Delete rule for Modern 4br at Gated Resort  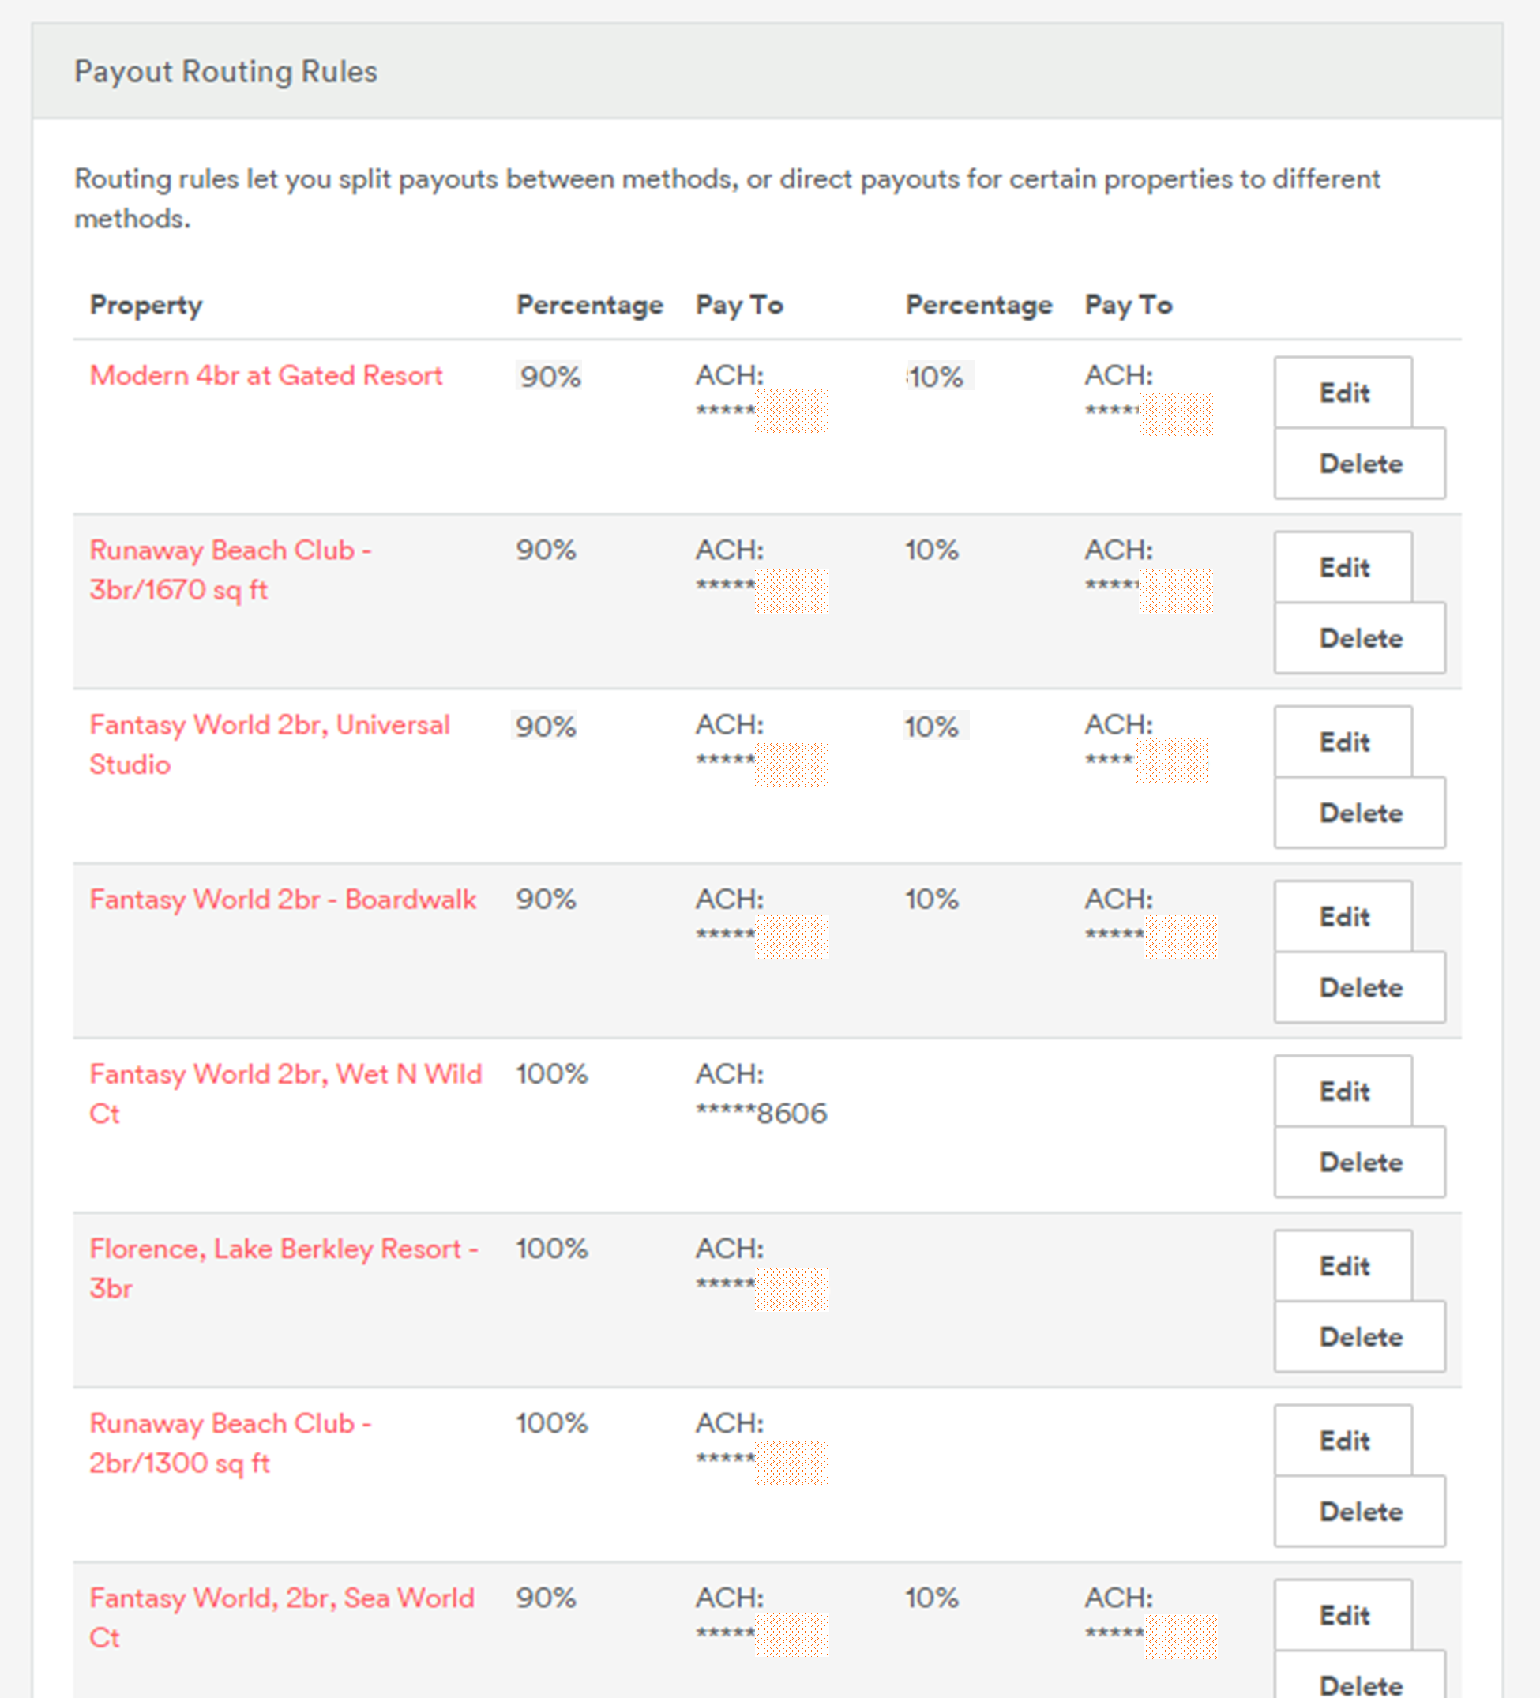pyautogui.click(x=1360, y=464)
